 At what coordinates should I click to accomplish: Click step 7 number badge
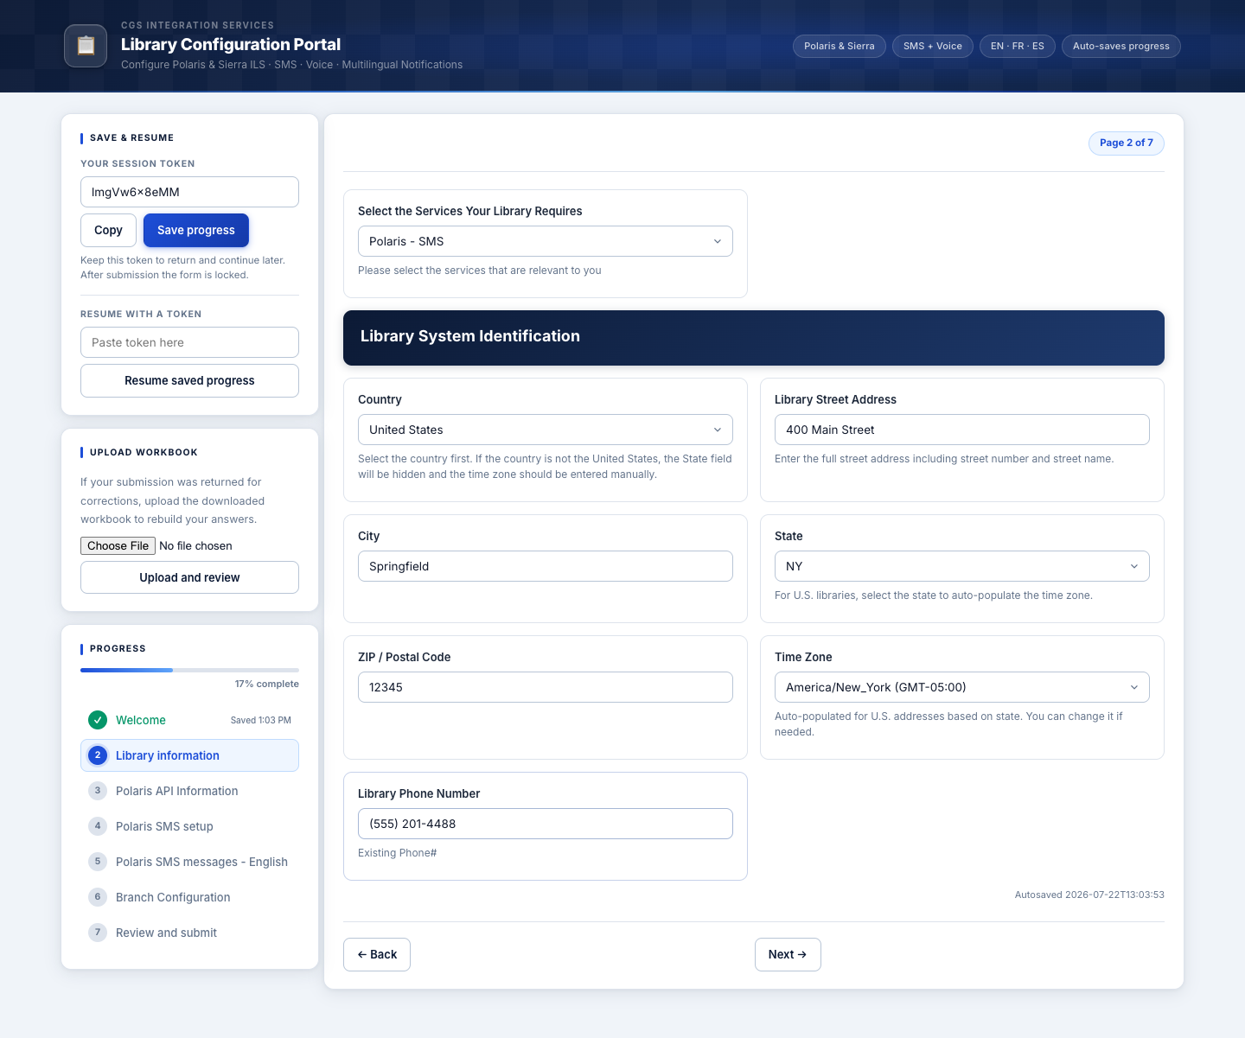coord(98,933)
